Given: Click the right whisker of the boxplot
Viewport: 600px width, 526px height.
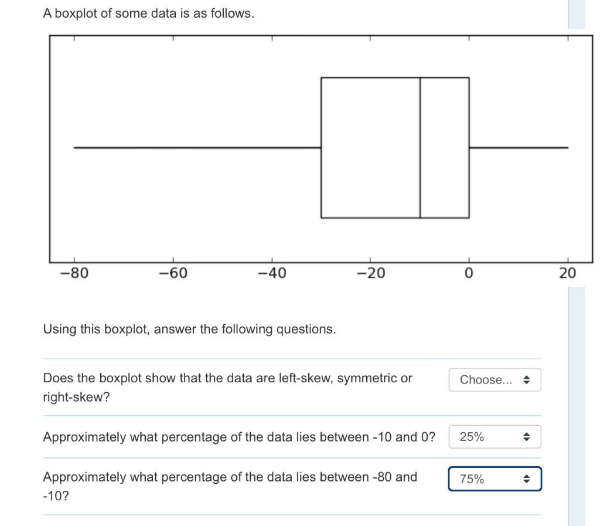Looking at the screenshot, I should (519, 148).
